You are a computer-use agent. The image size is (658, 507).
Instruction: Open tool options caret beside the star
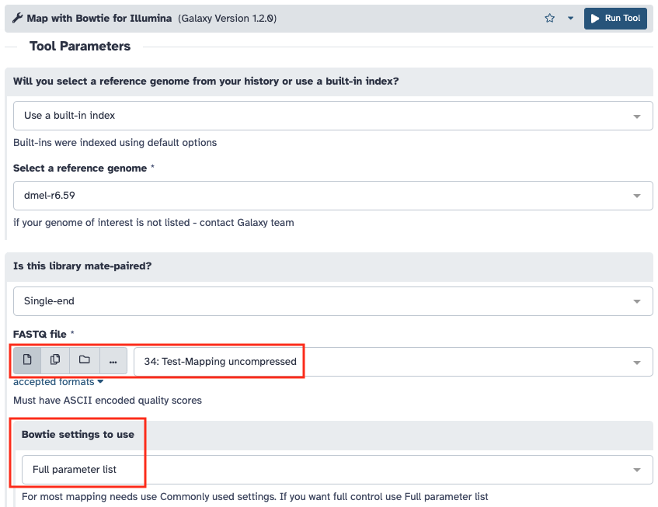tap(570, 18)
